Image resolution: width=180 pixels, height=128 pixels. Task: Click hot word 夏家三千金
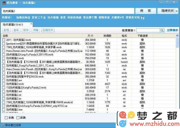(x=39, y=17)
